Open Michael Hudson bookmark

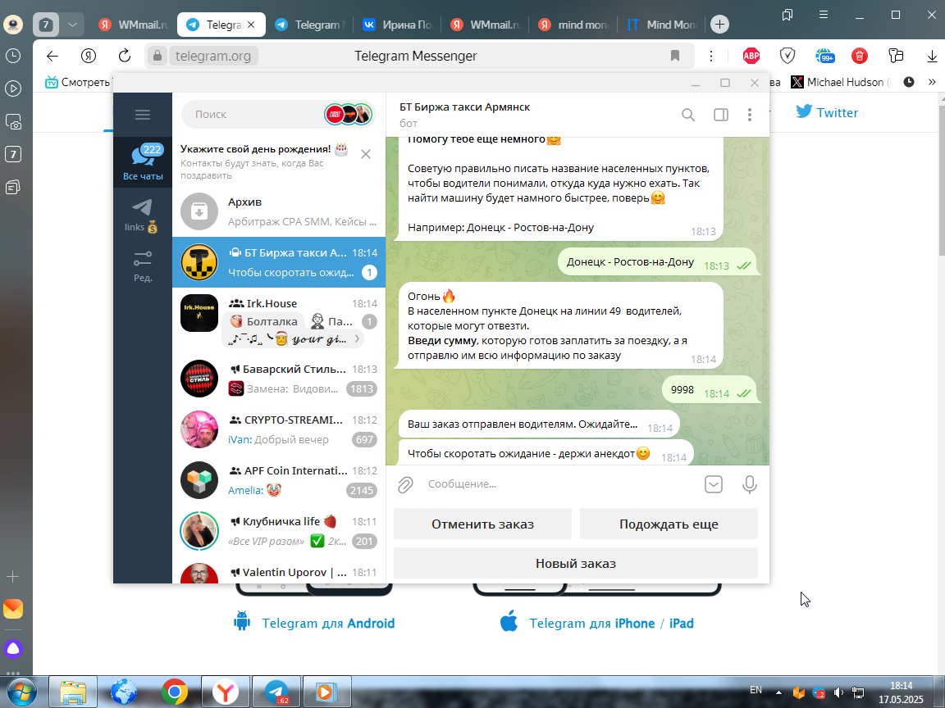[x=841, y=82]
